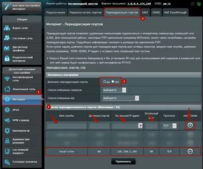203x169 pixels.
Task: Open Диспетчер трафика traffic manager icon
Action: click(7, 49)
